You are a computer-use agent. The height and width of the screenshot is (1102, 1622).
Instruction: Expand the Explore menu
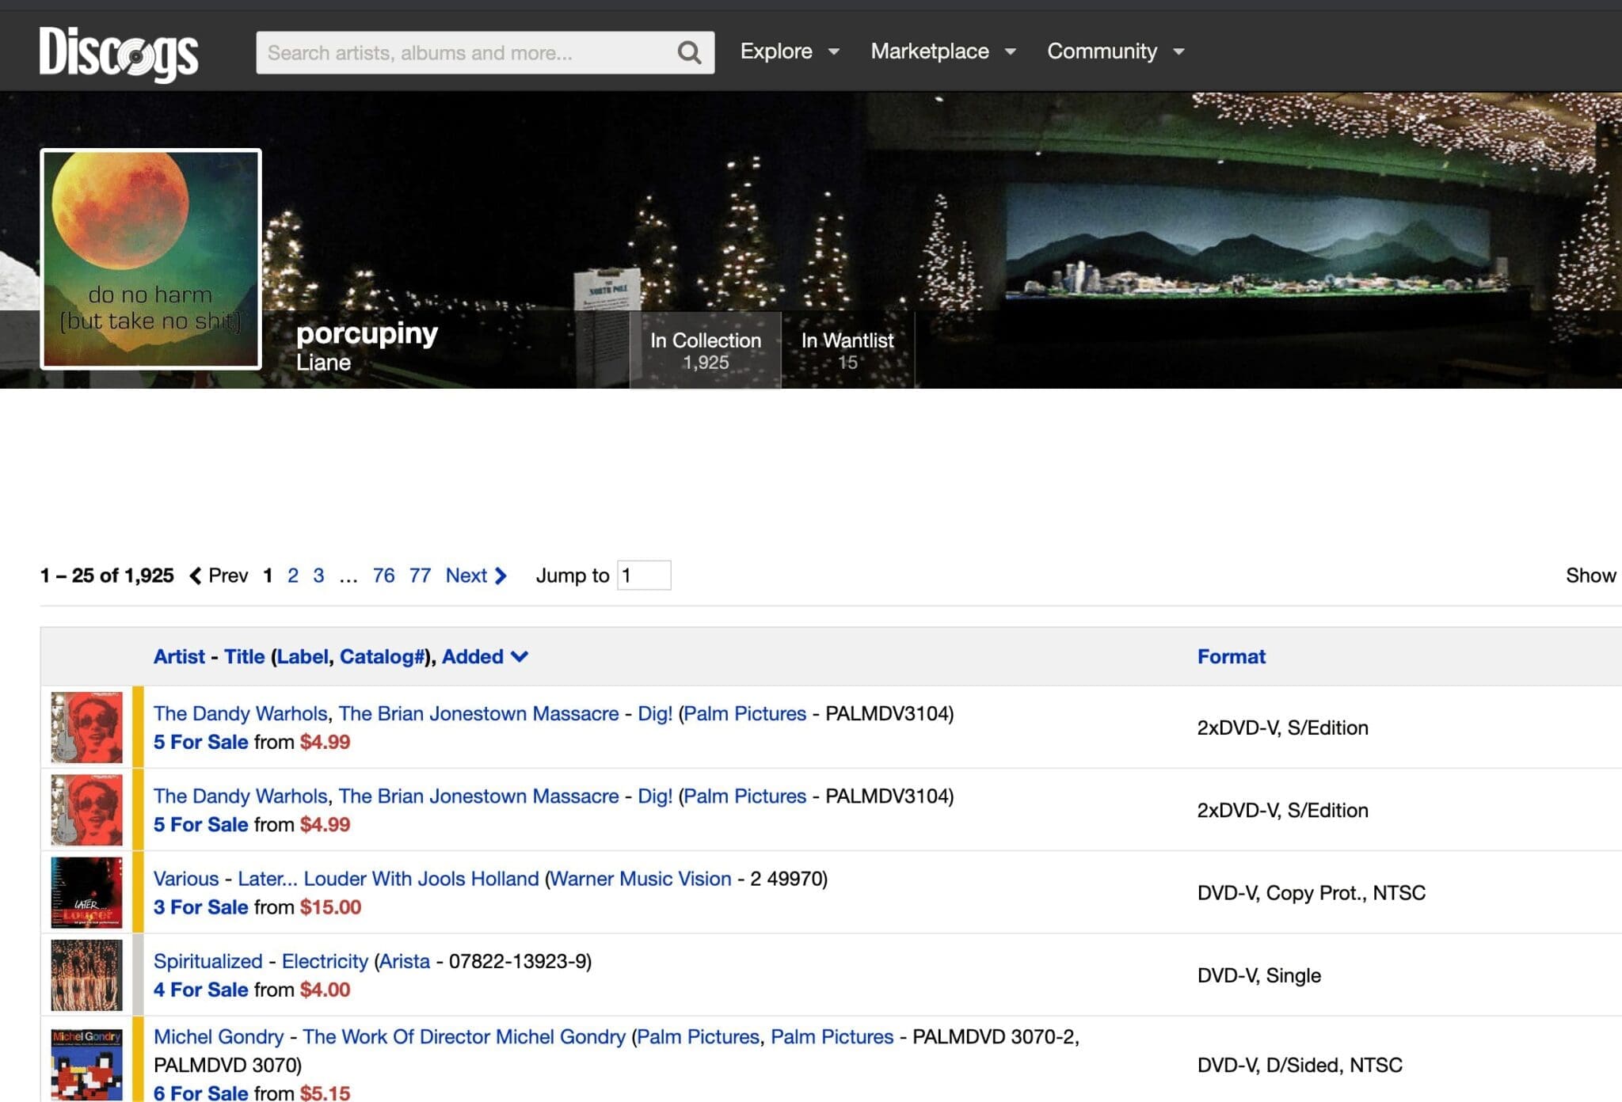(x=790, y=51)
